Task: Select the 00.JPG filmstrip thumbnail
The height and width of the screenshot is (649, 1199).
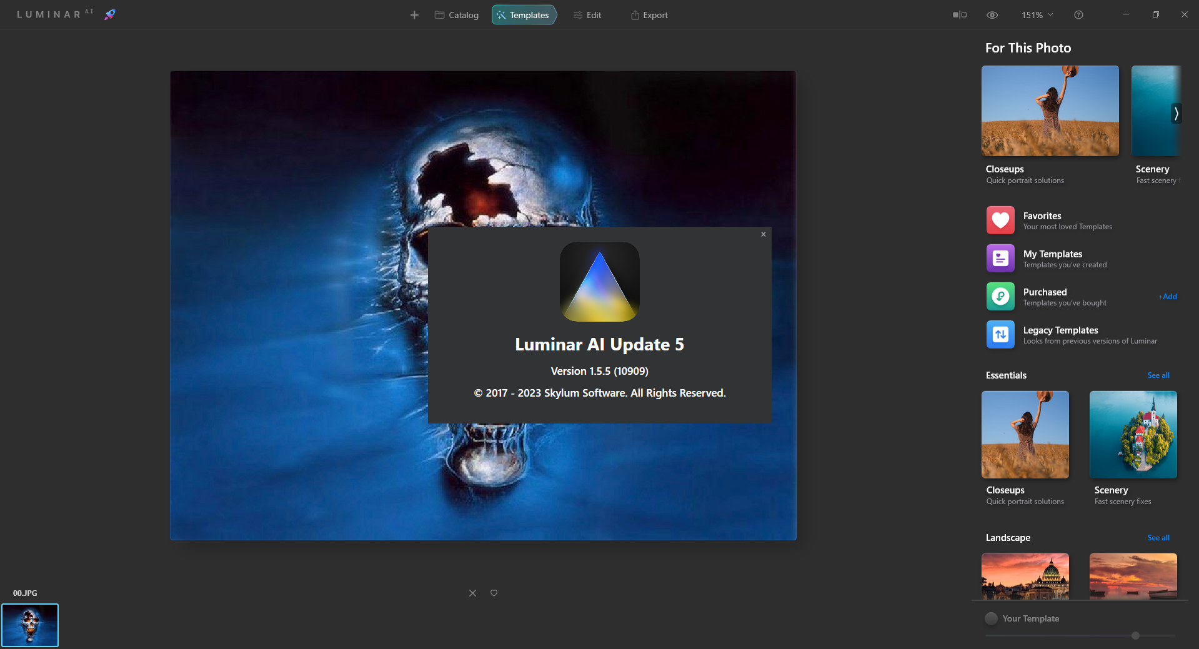Action: (30, 625)
